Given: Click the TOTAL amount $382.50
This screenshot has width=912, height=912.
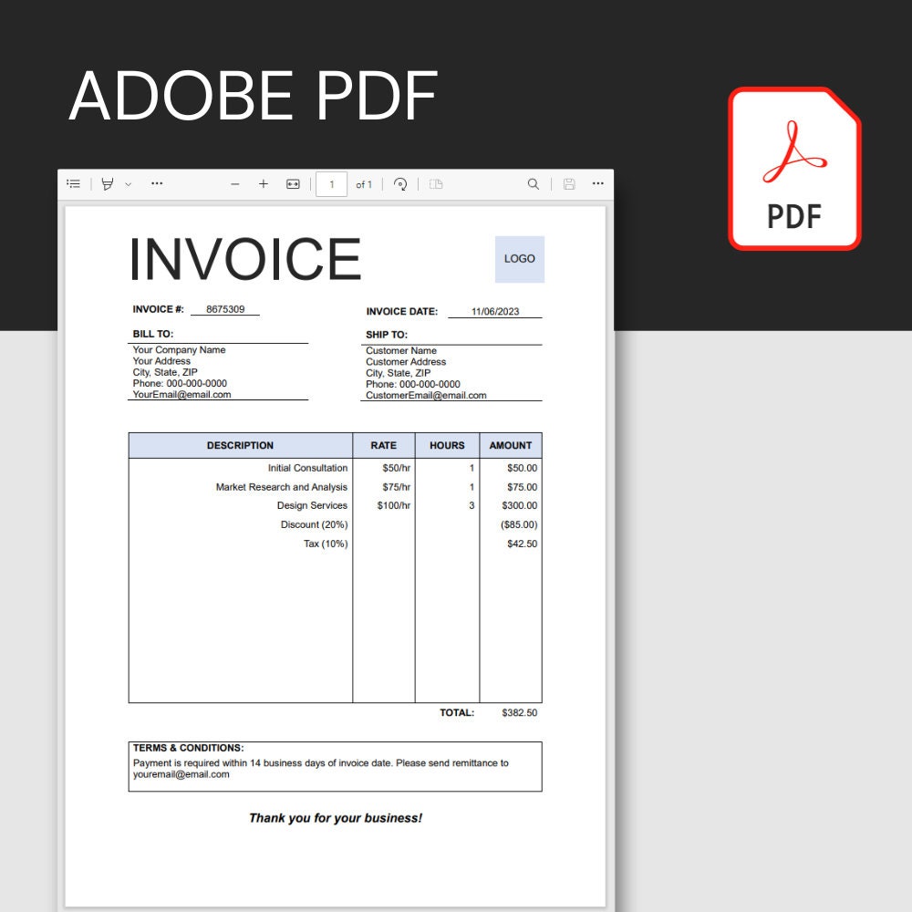Looking at the screenshot, I should (518, 712).
